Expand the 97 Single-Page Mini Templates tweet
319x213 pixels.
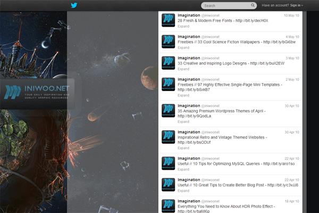click(183, 95)
